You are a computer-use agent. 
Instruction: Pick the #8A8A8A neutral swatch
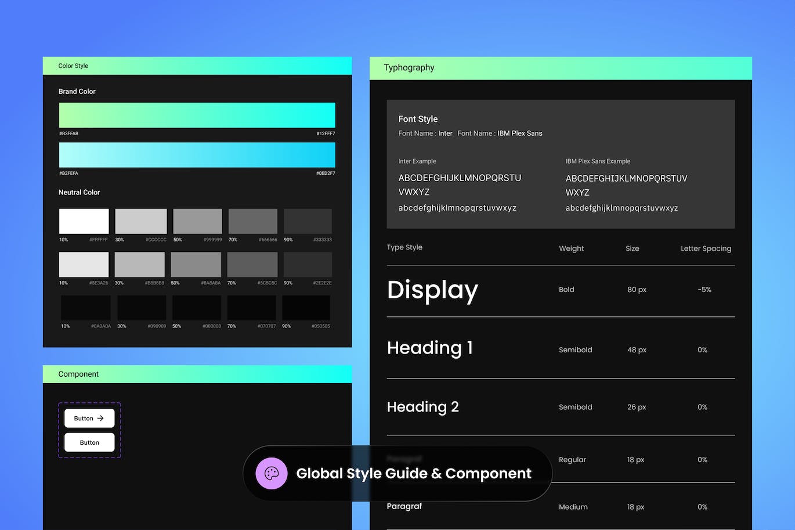point(196,265)
